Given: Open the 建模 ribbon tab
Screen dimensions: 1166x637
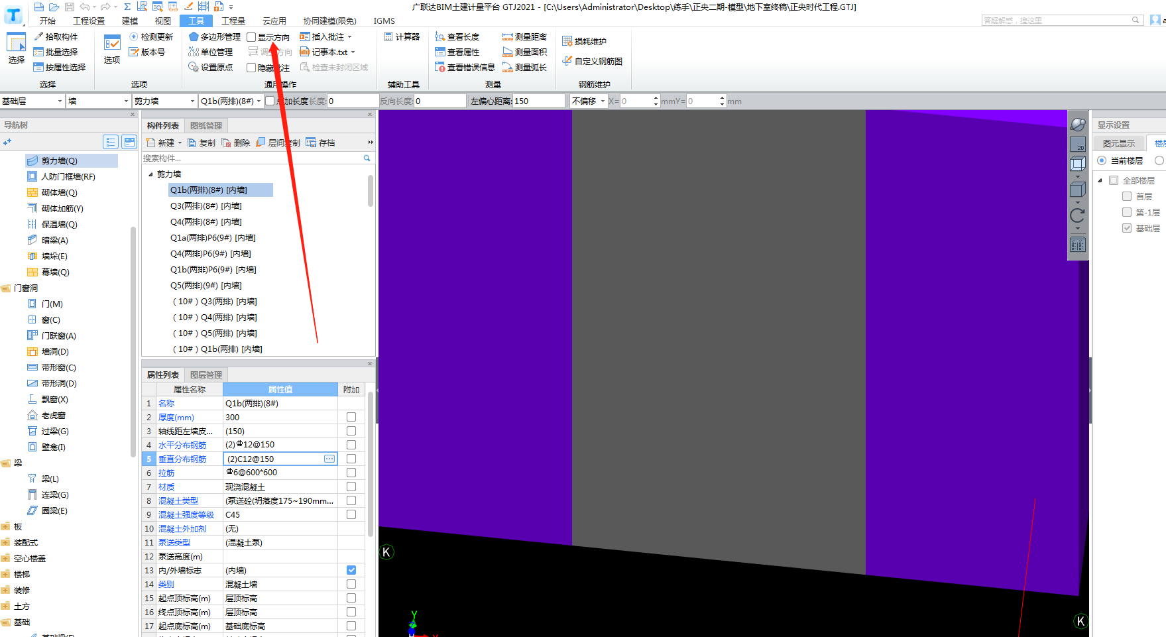Looking at the screenshot, I should click(x=130, y=21).
